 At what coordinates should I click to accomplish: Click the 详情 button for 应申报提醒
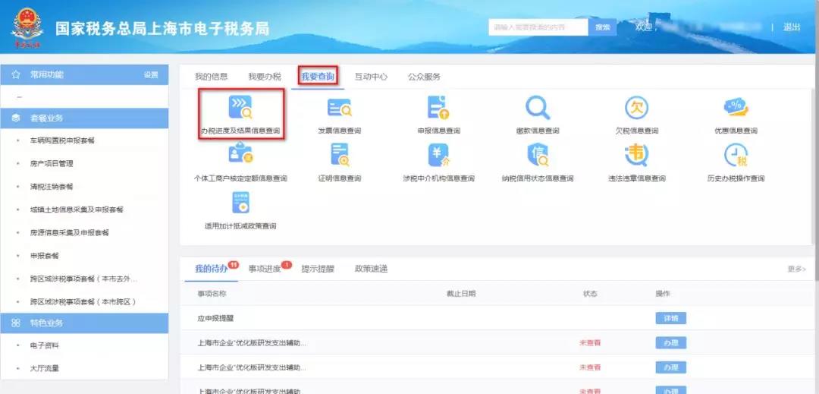[x=670, y=318]
